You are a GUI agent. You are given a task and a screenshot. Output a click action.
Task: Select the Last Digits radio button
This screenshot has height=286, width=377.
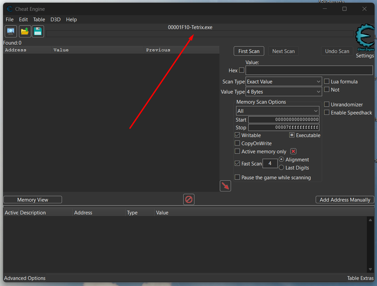[x=281, y=167]
